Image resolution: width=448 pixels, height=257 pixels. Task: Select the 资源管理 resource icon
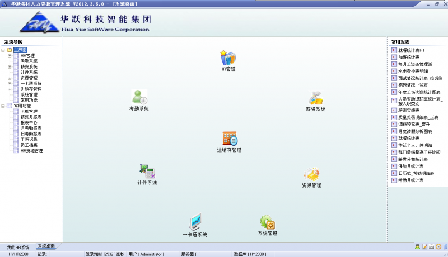[x=311, y=174]
